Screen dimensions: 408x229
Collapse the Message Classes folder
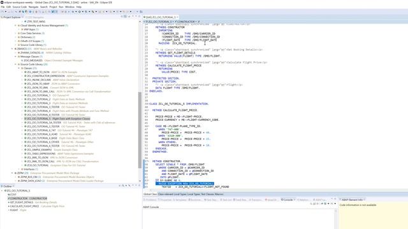pyautogui.click(x=15, y=57)
